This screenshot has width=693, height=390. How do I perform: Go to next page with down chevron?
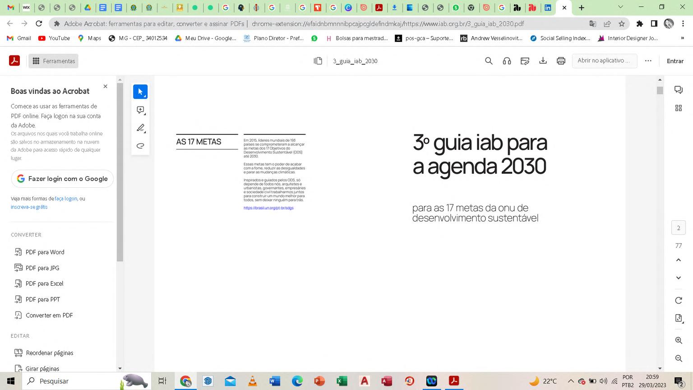(x=678, y=278)
